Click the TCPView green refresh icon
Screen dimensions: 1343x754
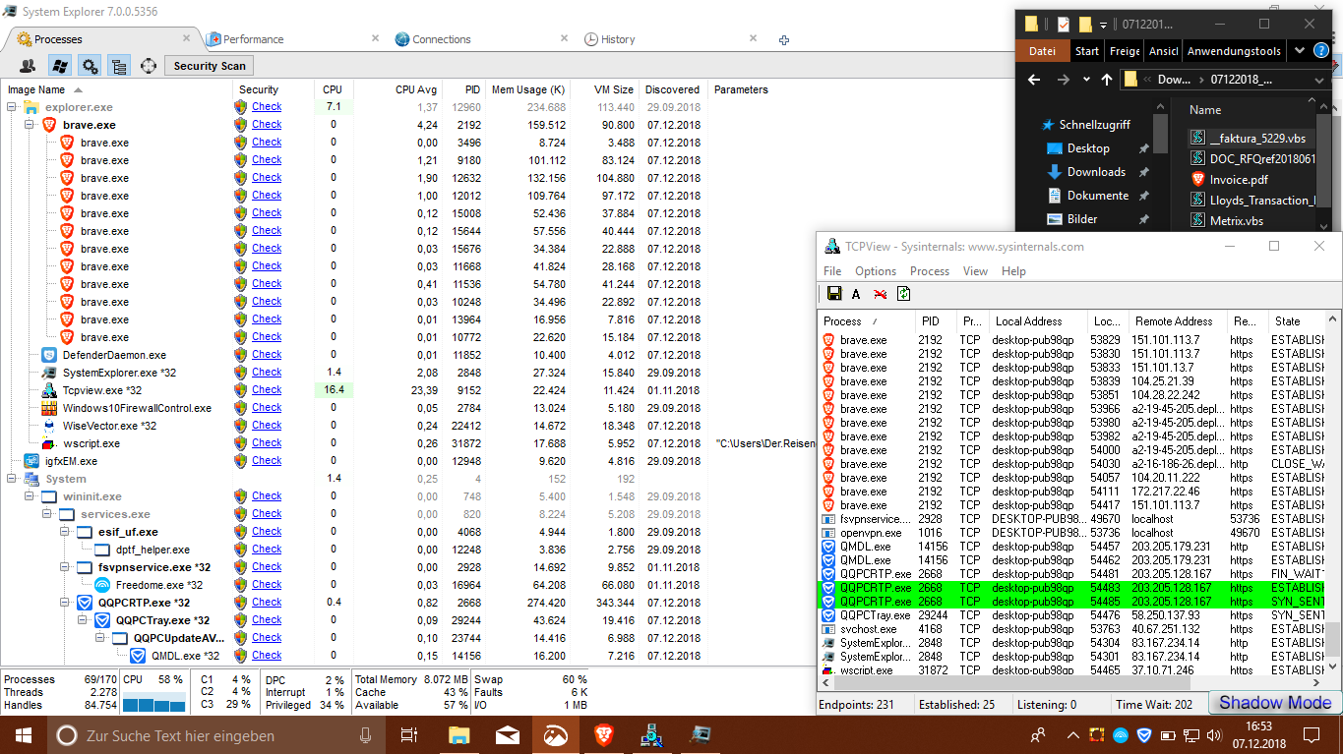coord(903,294)
